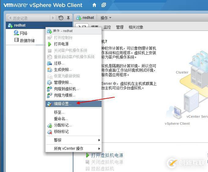Open recent history clock icon
The width and height of the screenshot is (208, 172).
(x=61, y=18)
